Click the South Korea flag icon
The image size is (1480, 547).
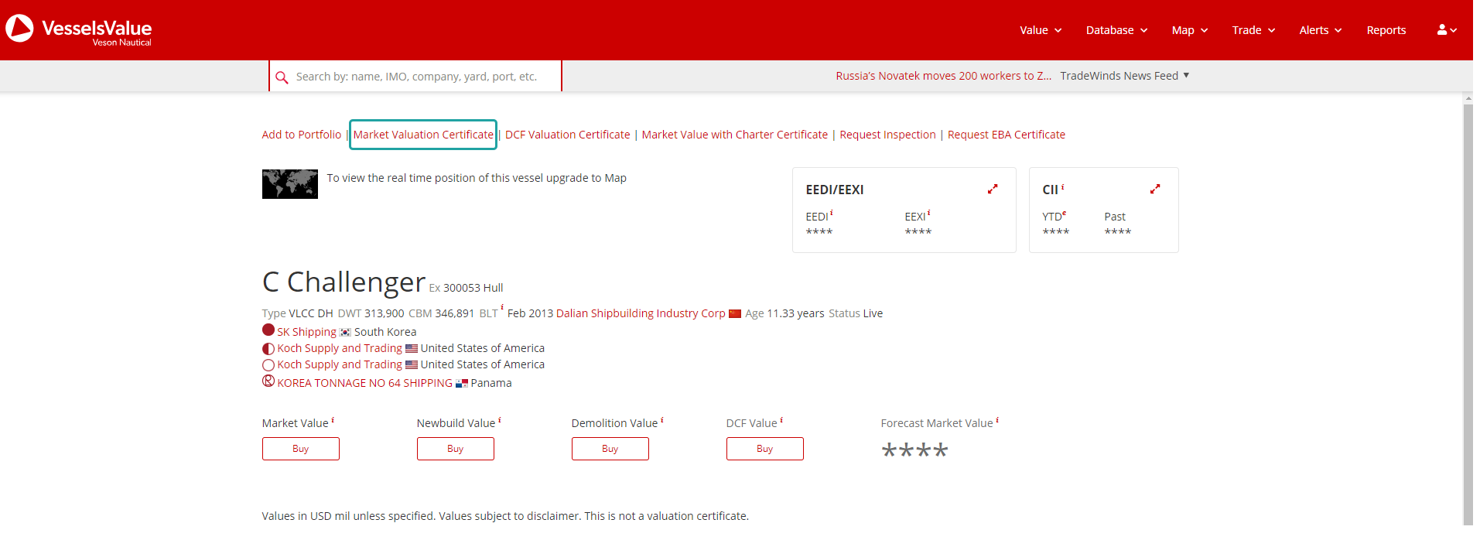(x=345, y=333)
